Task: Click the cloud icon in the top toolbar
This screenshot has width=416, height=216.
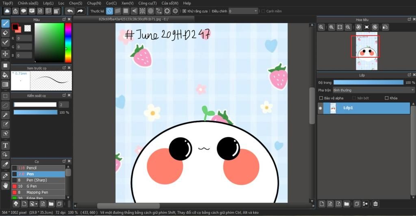Action: 7,11
